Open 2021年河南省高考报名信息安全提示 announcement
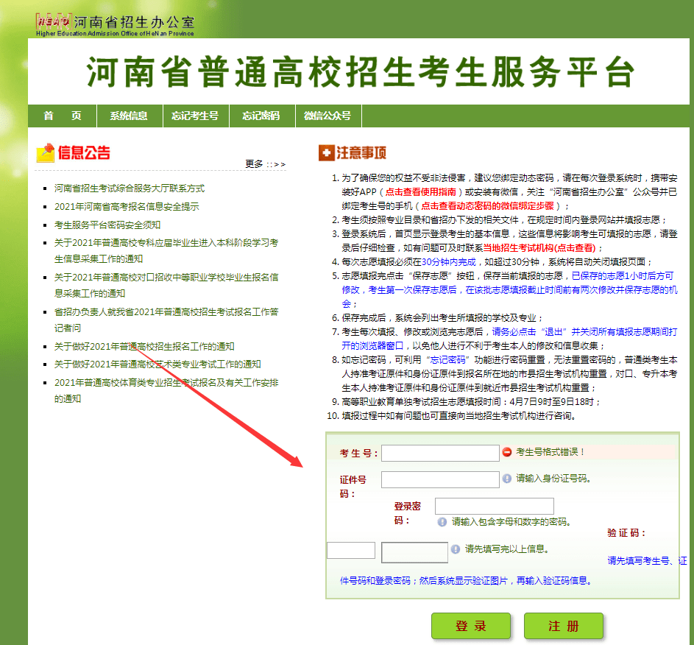 click(x=127, y=206)
